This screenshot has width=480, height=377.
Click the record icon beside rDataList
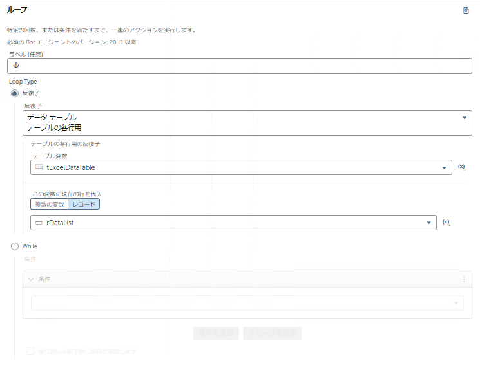point(39,223)
